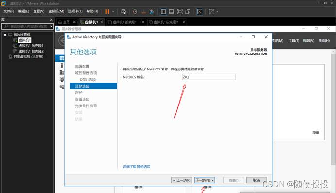This screenshot has height=193, width=336.
Task: Close the 虚拟机1的克隆2 tab
Action: coord(184,22)
